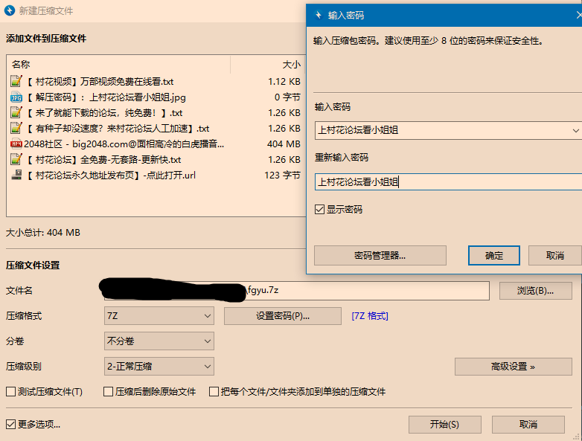The width and height of the screenshot is (582, 441).
Task: Click the 123 字节 size value
Action: point(282,175)
